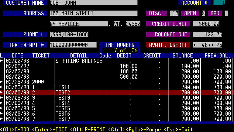Click <Ctrl><PgUp>-Purge command
This screenshot has width=234, height=132.
tap(135, 129)
